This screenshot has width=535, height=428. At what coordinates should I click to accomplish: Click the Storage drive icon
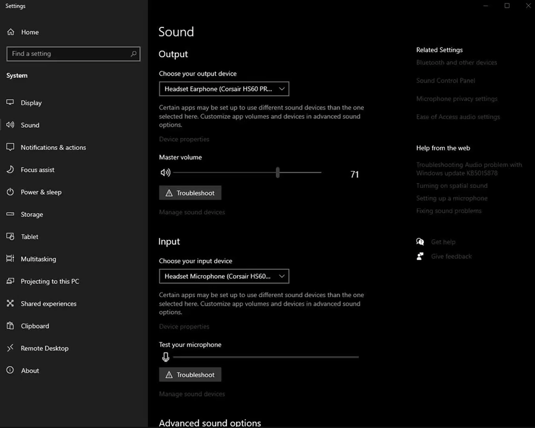point(10,214)
